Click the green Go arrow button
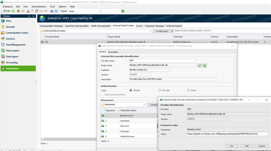This screenshot has height=151, width=271. click(x=123, y=11)
